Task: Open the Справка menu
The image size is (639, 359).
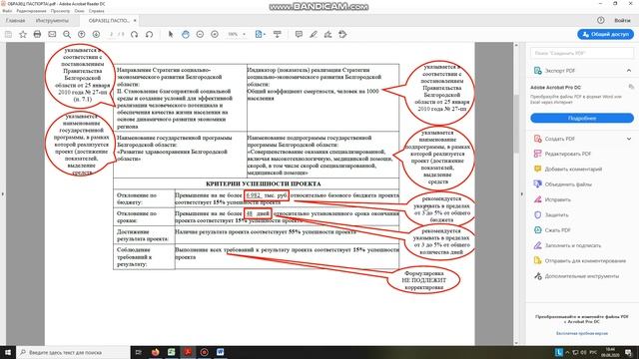Action: pos(96,11)
